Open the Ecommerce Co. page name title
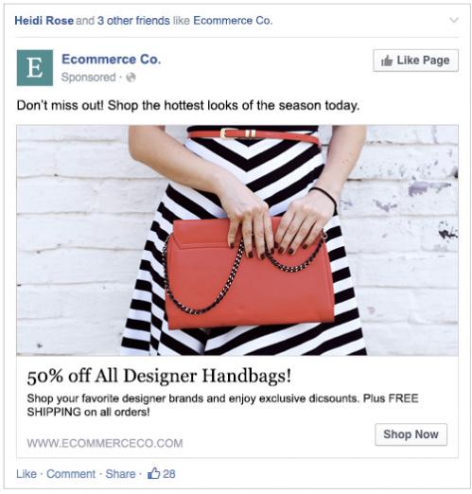This screenshot has height=494, width=472. 111,59
